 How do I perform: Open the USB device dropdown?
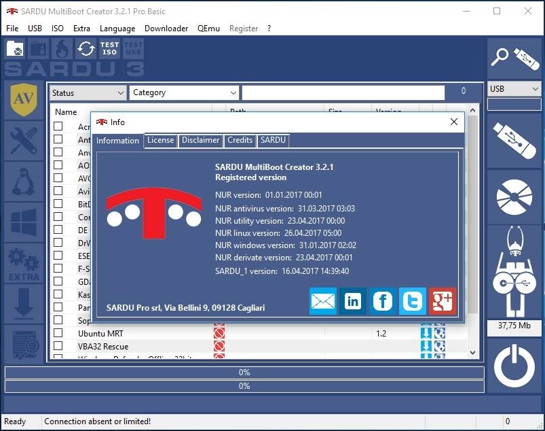tap(514, 89)
